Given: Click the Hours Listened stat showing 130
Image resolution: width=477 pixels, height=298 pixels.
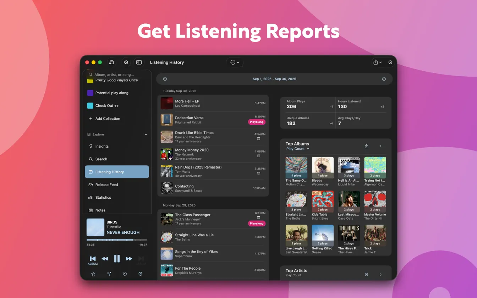Looking at the screenshot, I should tap(361, 104).
